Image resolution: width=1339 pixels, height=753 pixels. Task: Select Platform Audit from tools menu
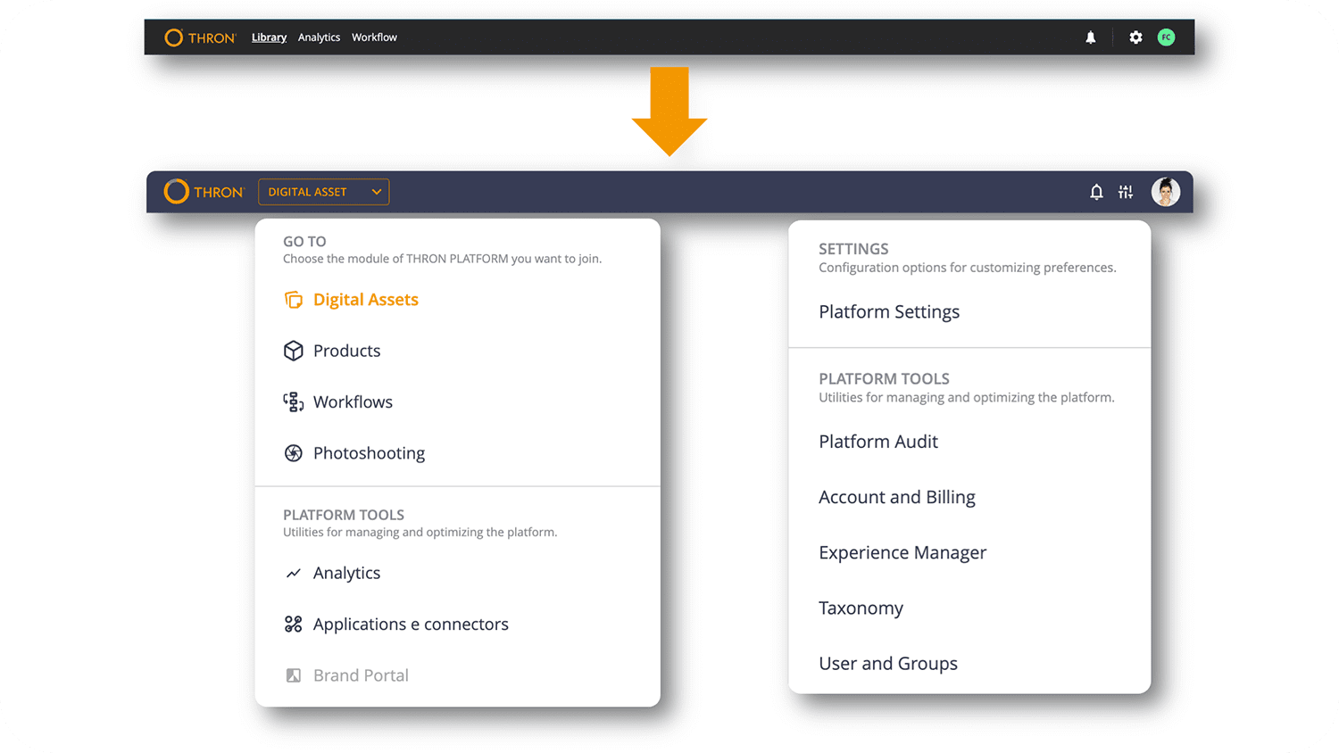pyautogui.click(x=878, y=442)
